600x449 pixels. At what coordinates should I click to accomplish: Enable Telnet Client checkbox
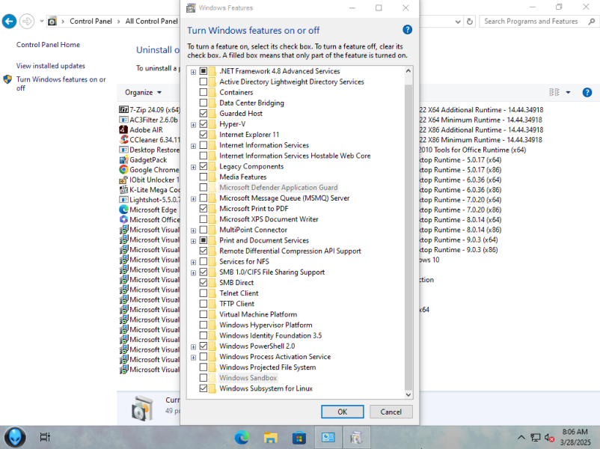203,293
